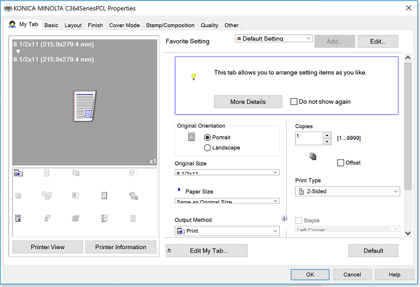Screen dimensions: 420x287
Task: Click the document preview thumbnail
Action: [x=85, y=106]
